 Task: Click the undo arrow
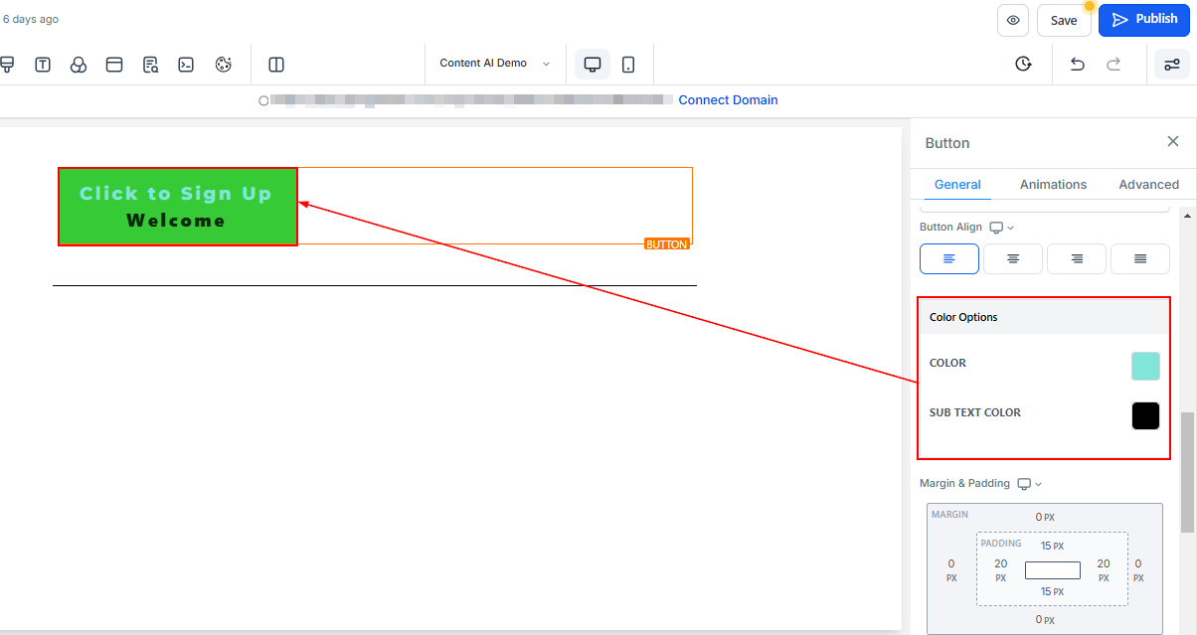coord(1077,65)
